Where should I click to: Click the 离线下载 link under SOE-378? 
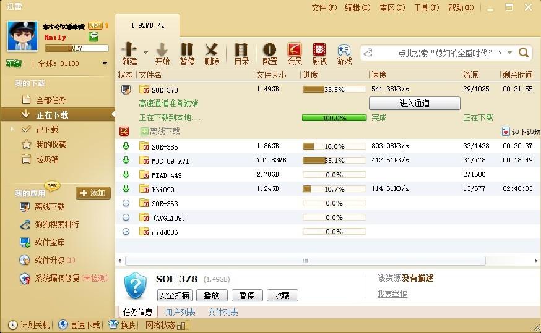tap(165, 131)
